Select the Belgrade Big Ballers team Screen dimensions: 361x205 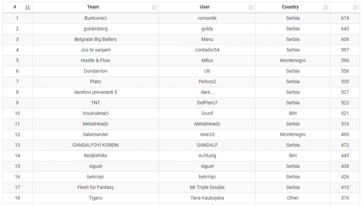click(96, 39)
